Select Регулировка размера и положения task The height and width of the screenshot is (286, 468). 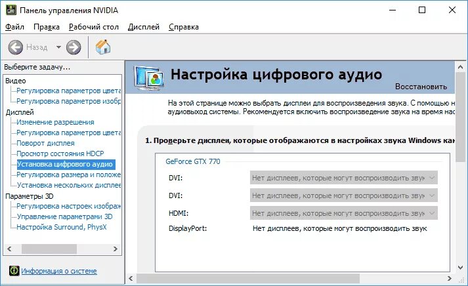click(69, 174)
